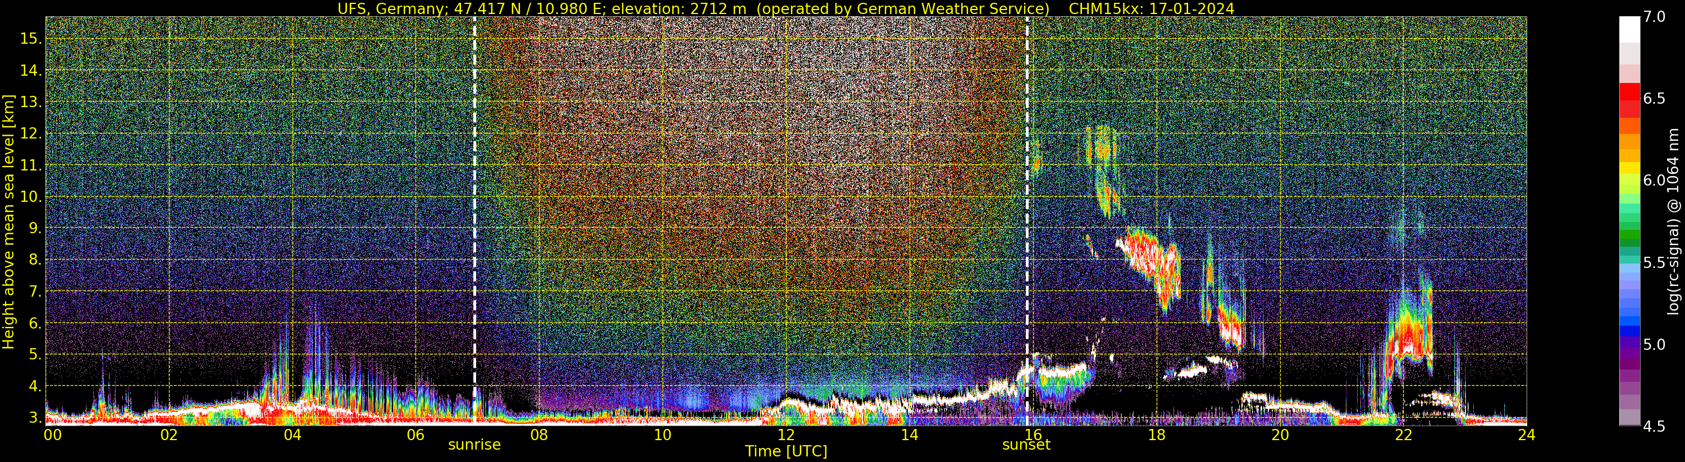Click the '12' time tick label
This screenshot has height=462, width=1685.
[786, 435]
